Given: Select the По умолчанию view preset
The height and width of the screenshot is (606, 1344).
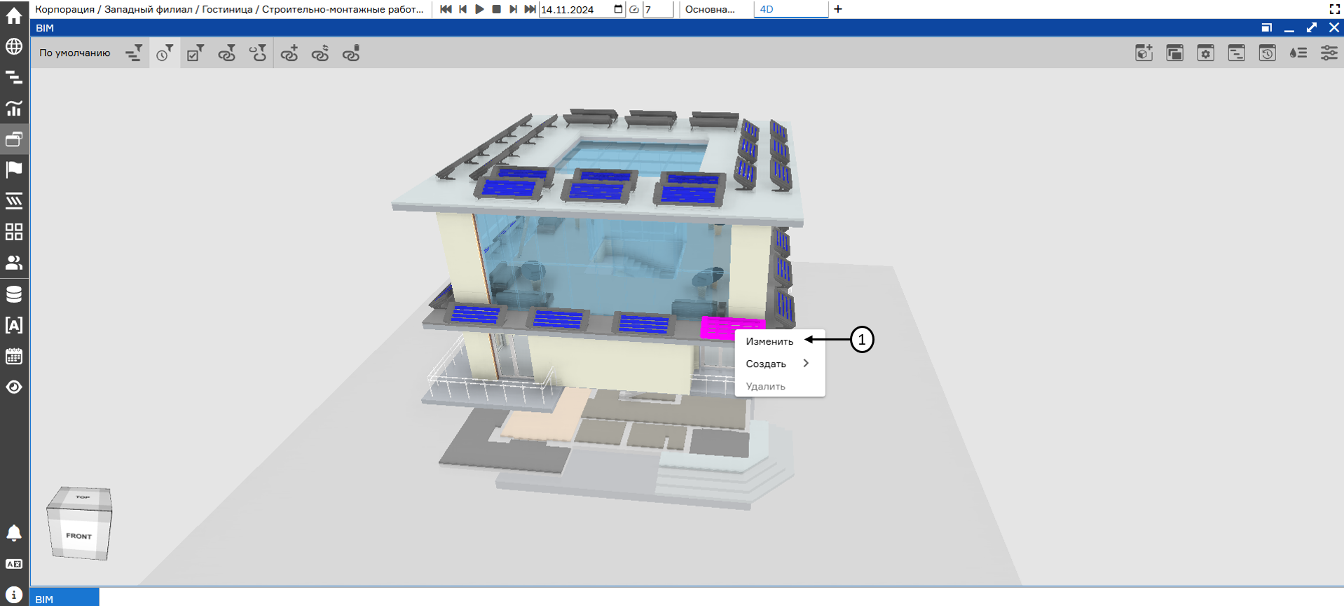Looking at the screenshot, I should 75,53.
